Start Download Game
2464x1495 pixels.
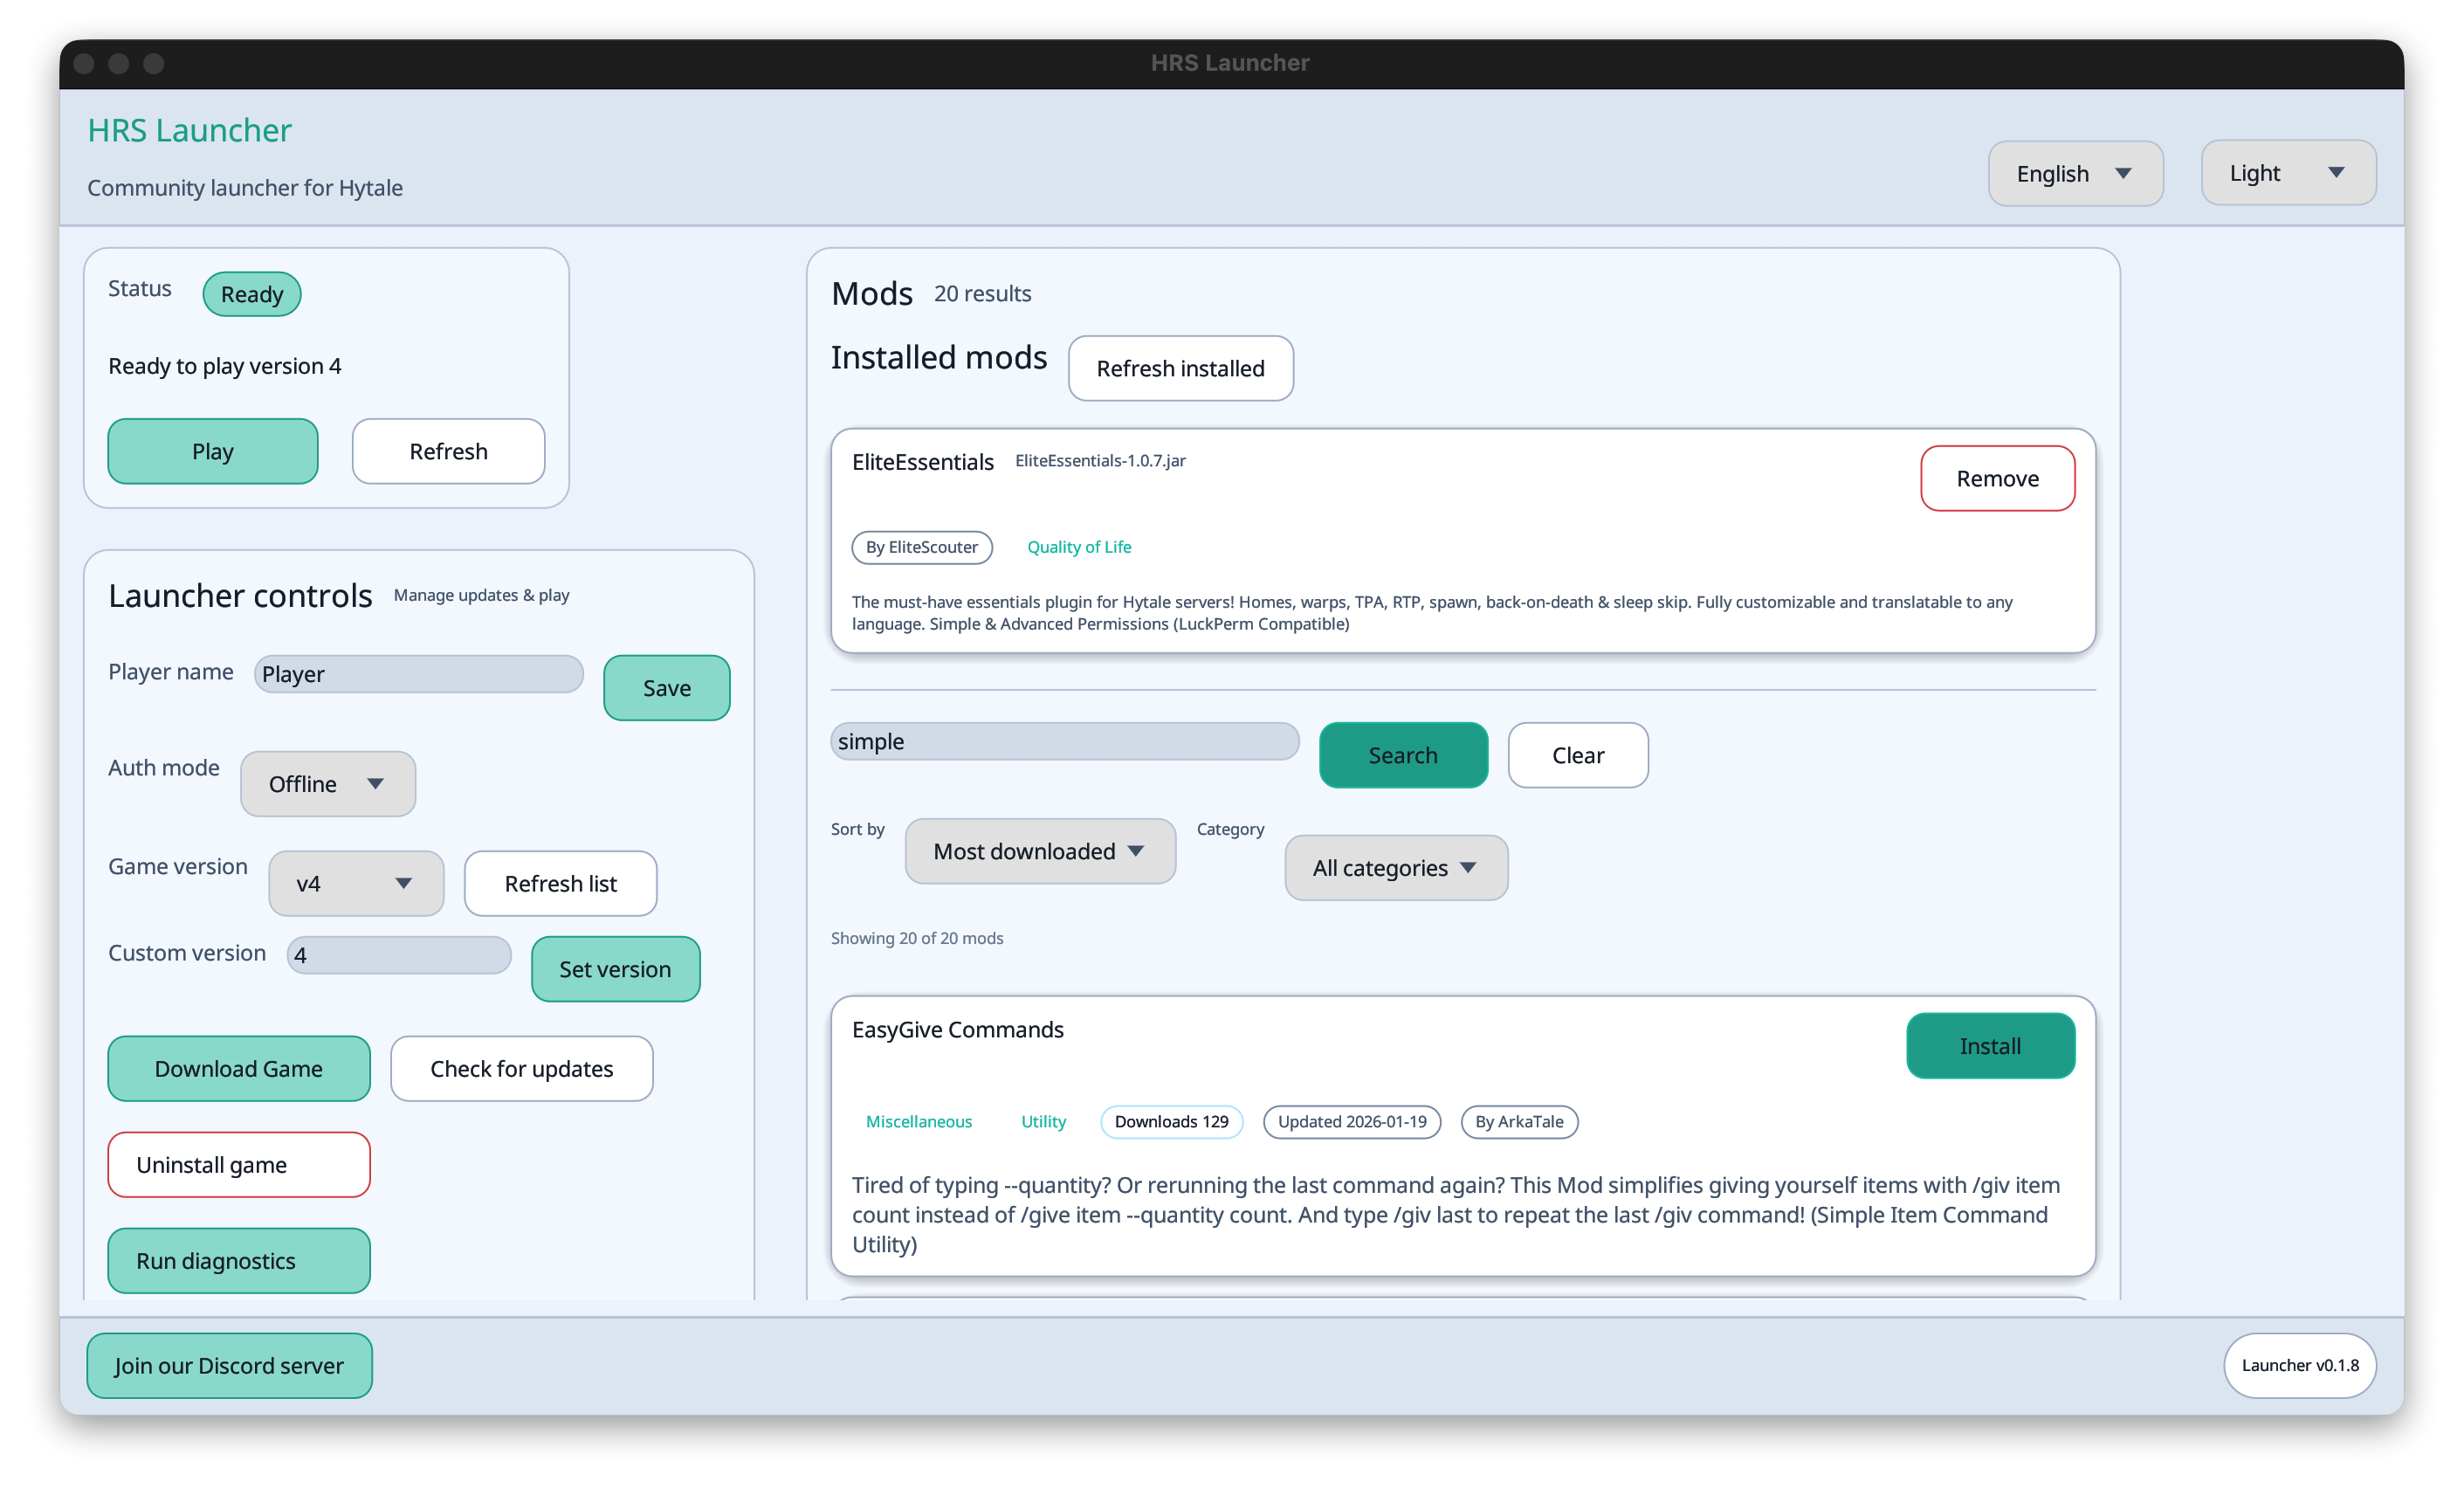(238, 1069)
